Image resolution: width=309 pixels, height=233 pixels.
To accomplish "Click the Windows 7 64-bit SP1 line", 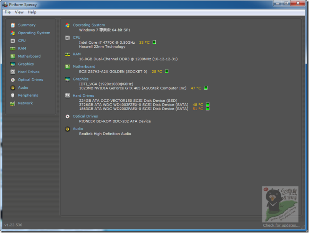I will (x=105, y=30).
